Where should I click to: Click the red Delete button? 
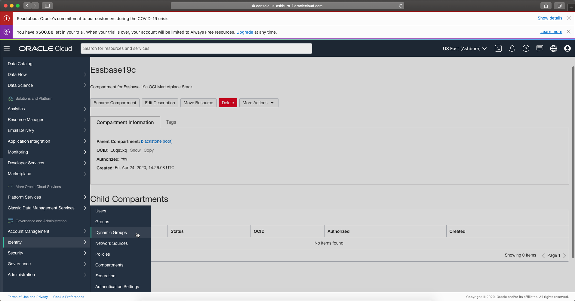[x=228, y=103]
